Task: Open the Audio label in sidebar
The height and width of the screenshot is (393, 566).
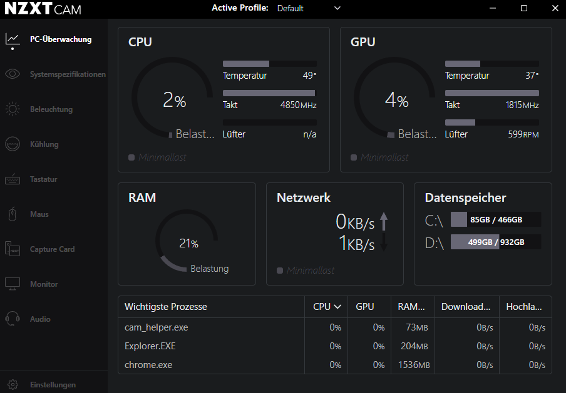Action: point(40,319)
